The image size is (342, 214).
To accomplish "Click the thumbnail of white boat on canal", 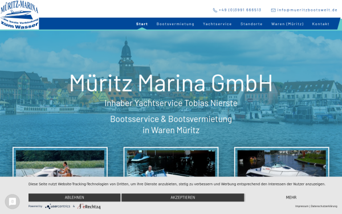I will [282, 163].
